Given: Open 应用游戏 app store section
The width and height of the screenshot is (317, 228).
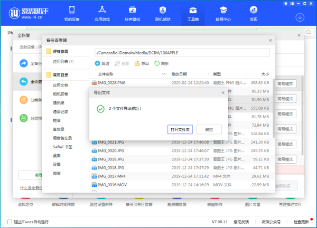Looking at the screenshot, I should pos(102,13).
